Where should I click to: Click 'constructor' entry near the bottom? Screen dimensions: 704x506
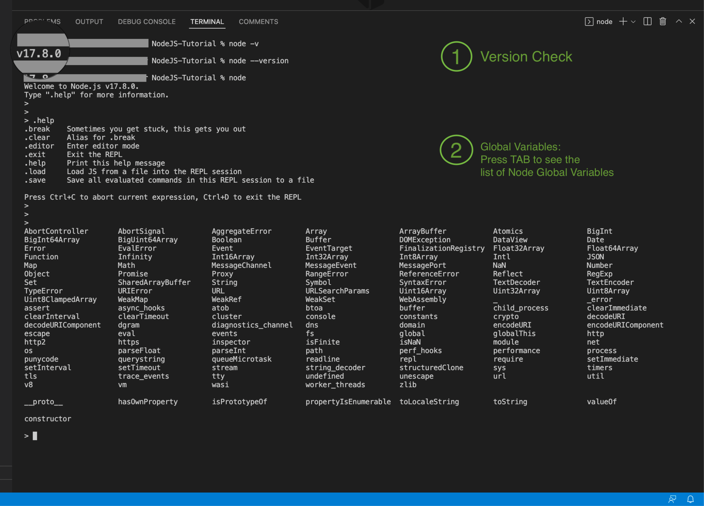[48, 419]
